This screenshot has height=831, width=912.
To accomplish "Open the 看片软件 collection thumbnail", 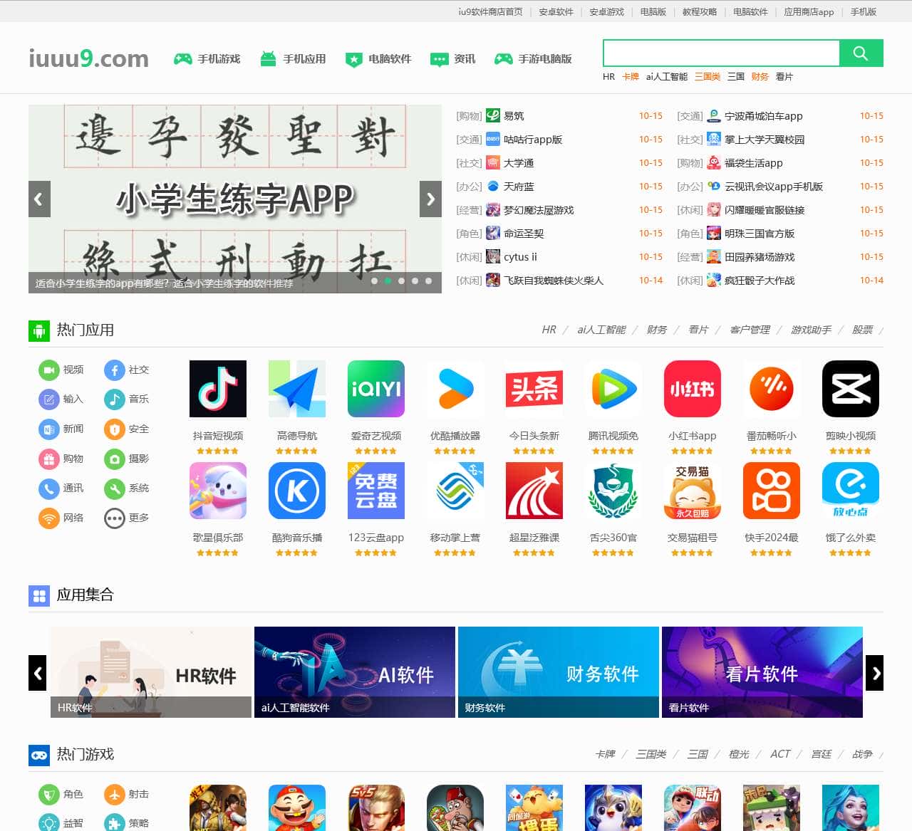I will pos(762,672).
